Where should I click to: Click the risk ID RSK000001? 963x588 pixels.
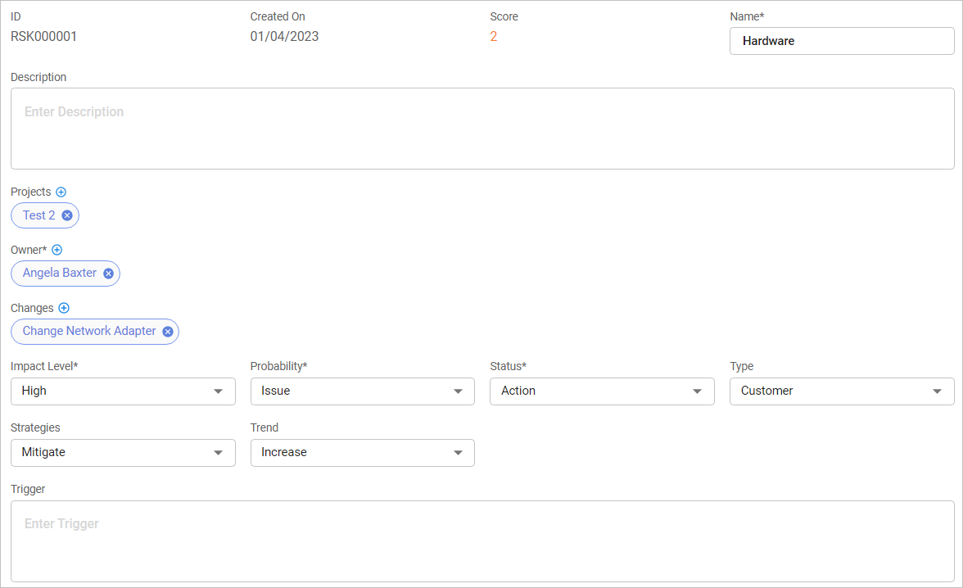pyautogui.click(x=43, y=37)
